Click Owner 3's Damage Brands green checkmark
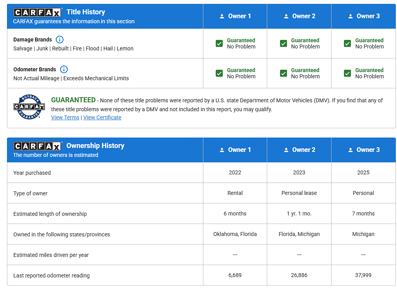 (347, 43)
